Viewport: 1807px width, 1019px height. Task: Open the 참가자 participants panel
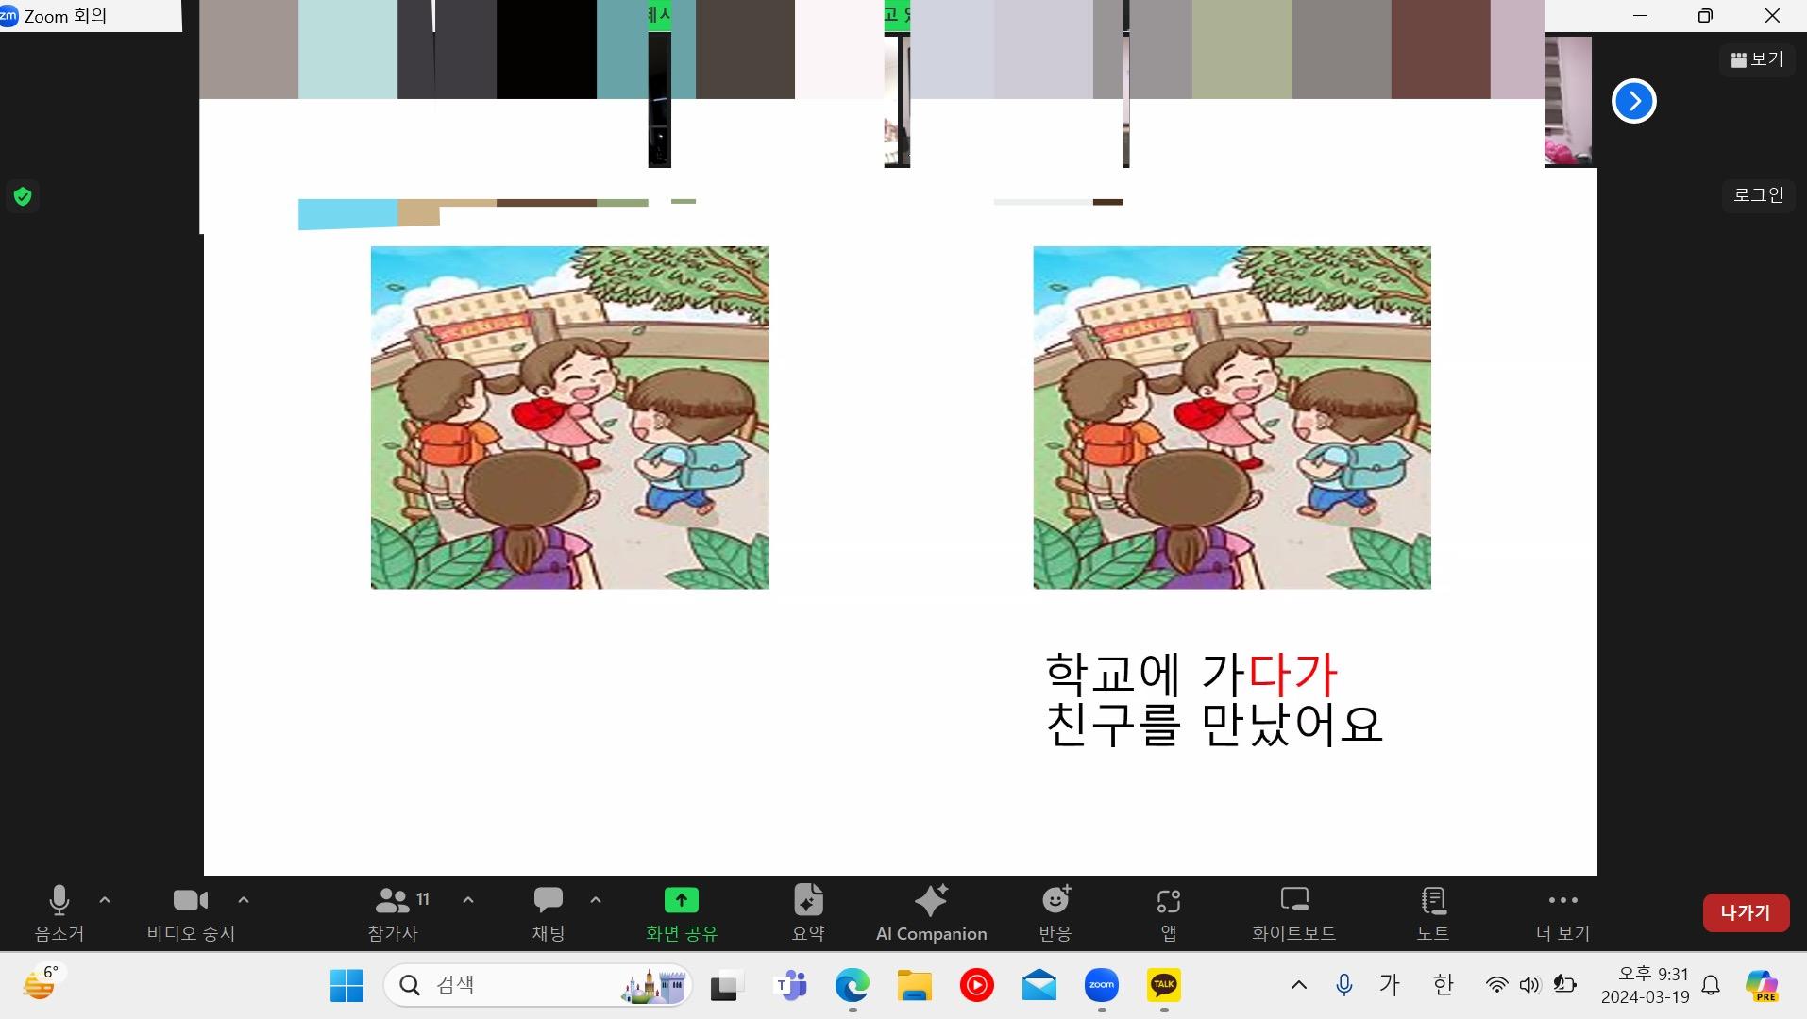coord(395,913)
